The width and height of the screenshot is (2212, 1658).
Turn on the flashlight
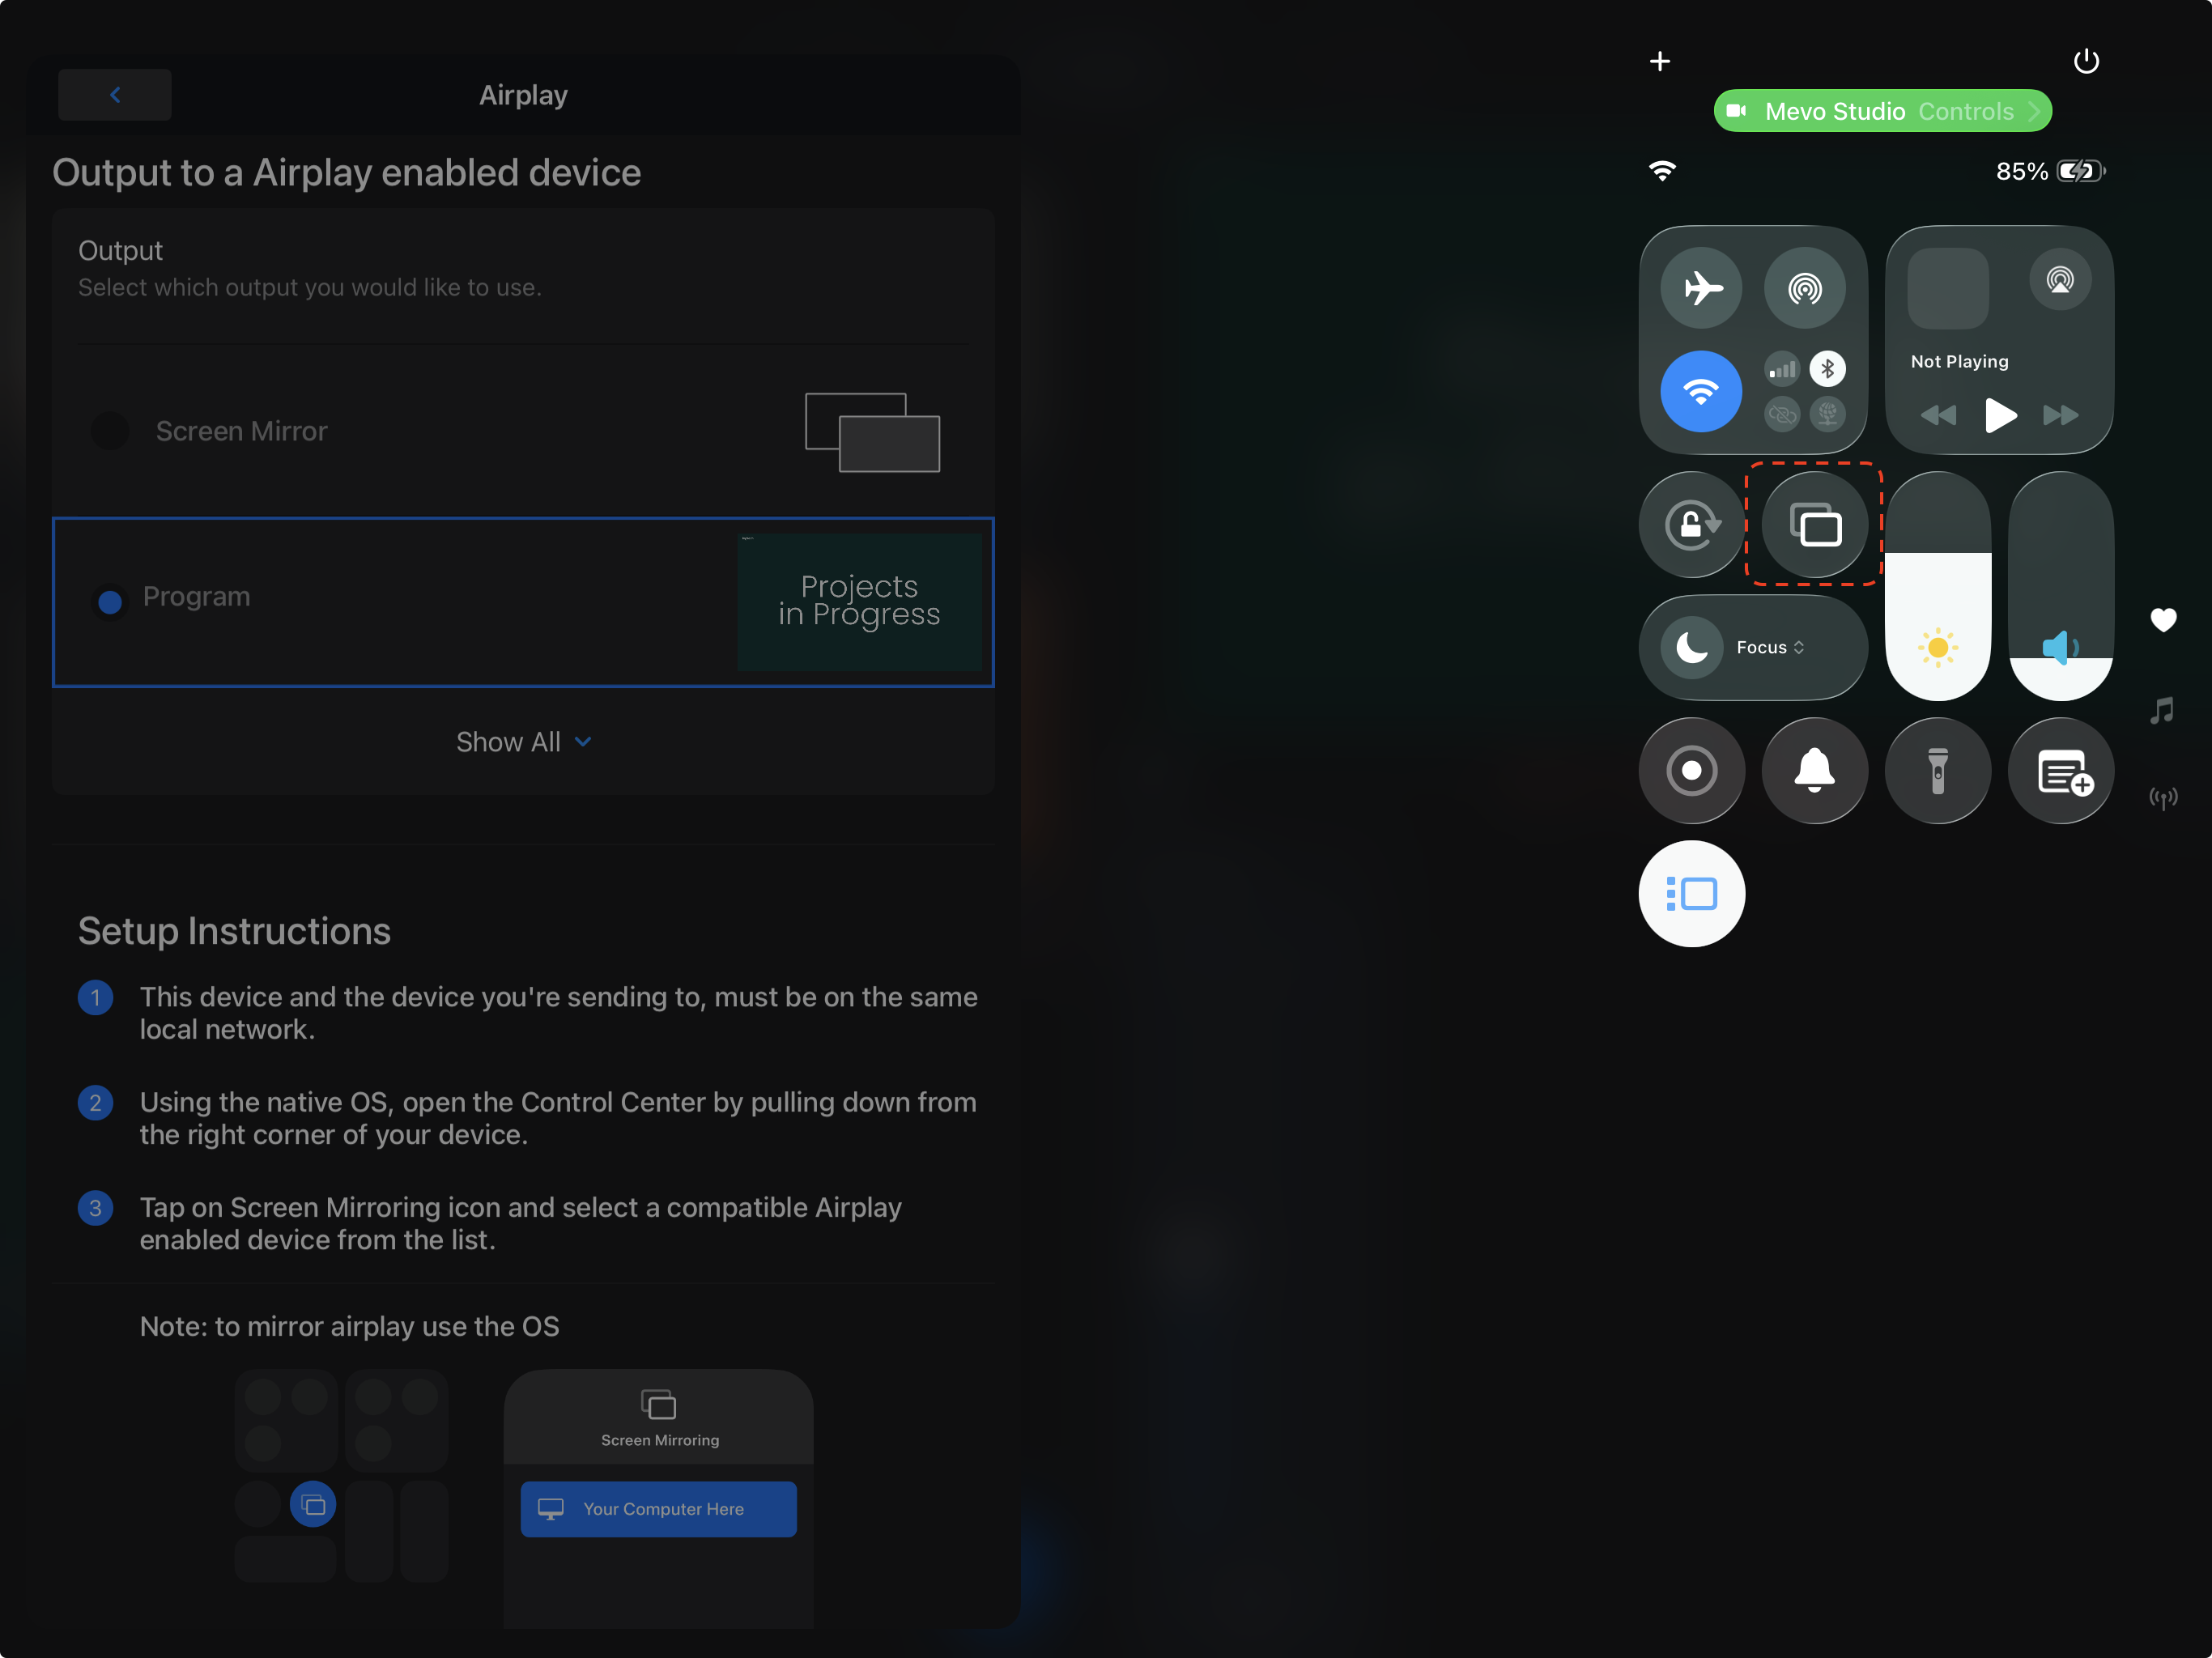tap(1937, 770)
